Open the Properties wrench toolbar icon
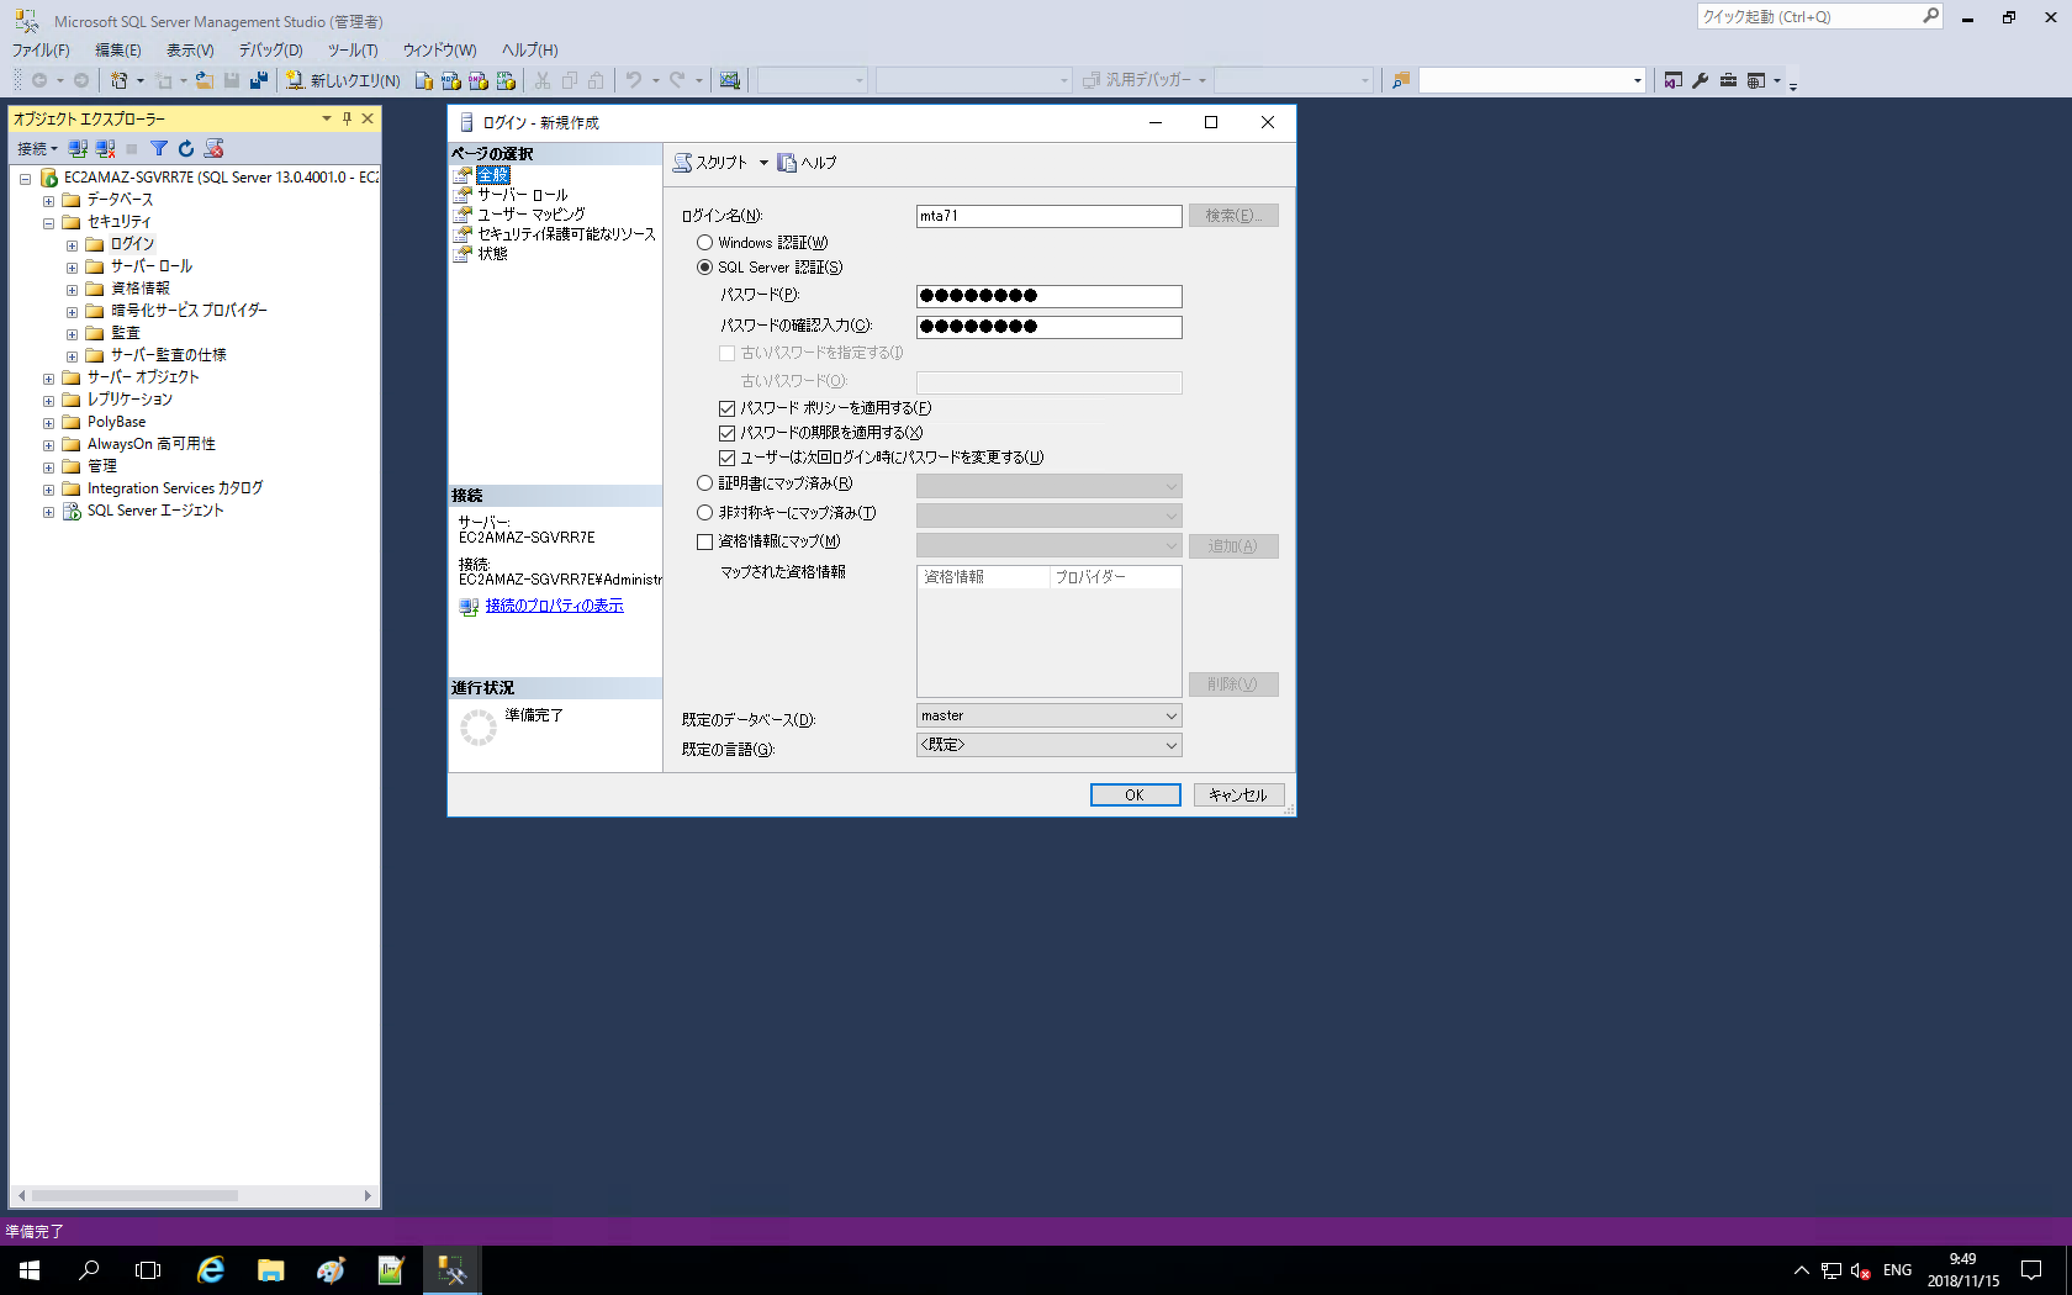The image size is (2072, 1295). pyautogui.click(x=1700, y=81)
